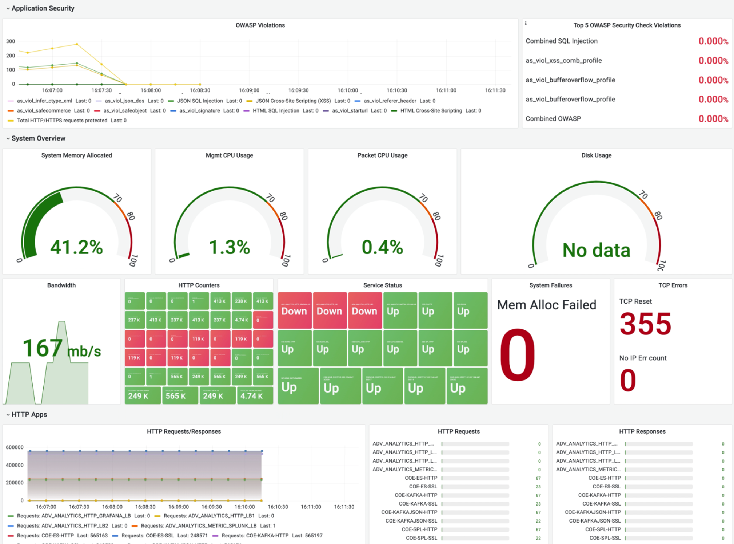Click the SPLUNK_OFFLOADER Up status tile
The height and width of the screenshot is (544, 734).
coord(298,386)
